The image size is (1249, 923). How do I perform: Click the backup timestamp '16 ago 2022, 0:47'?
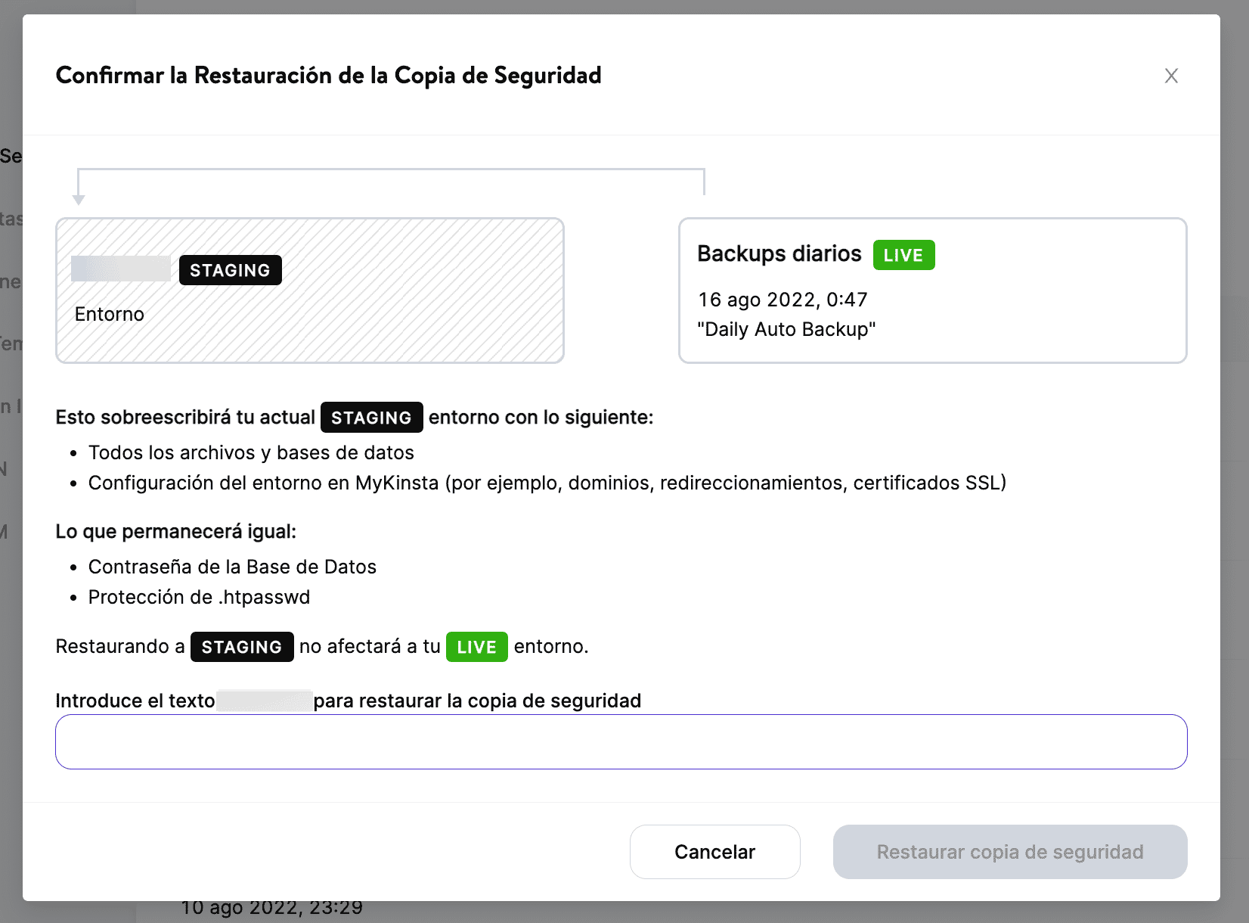coord(783,300)
